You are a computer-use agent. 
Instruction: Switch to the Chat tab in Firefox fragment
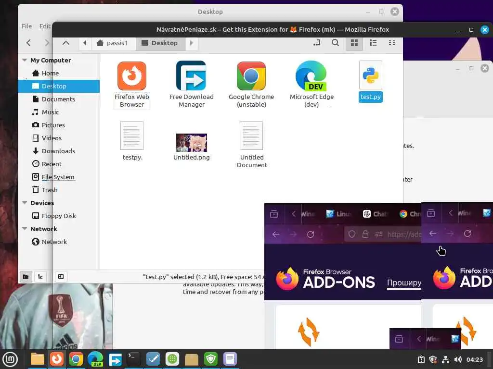(376, 214)
